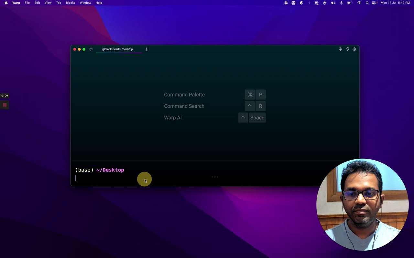Maximize the Warp window green button
The width and height of the screenshot is (414, 258).
84,49
